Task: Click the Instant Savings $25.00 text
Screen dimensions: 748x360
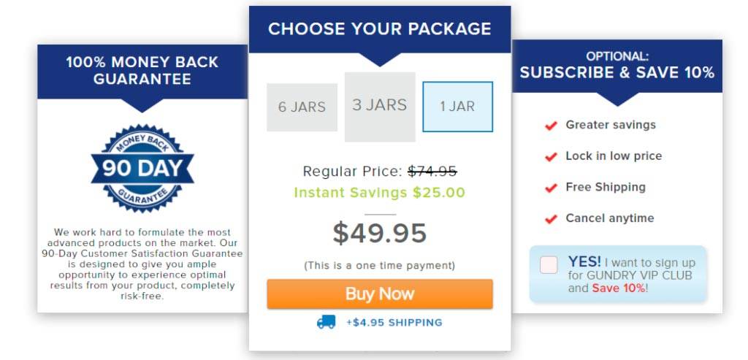Action: [379, 193]
